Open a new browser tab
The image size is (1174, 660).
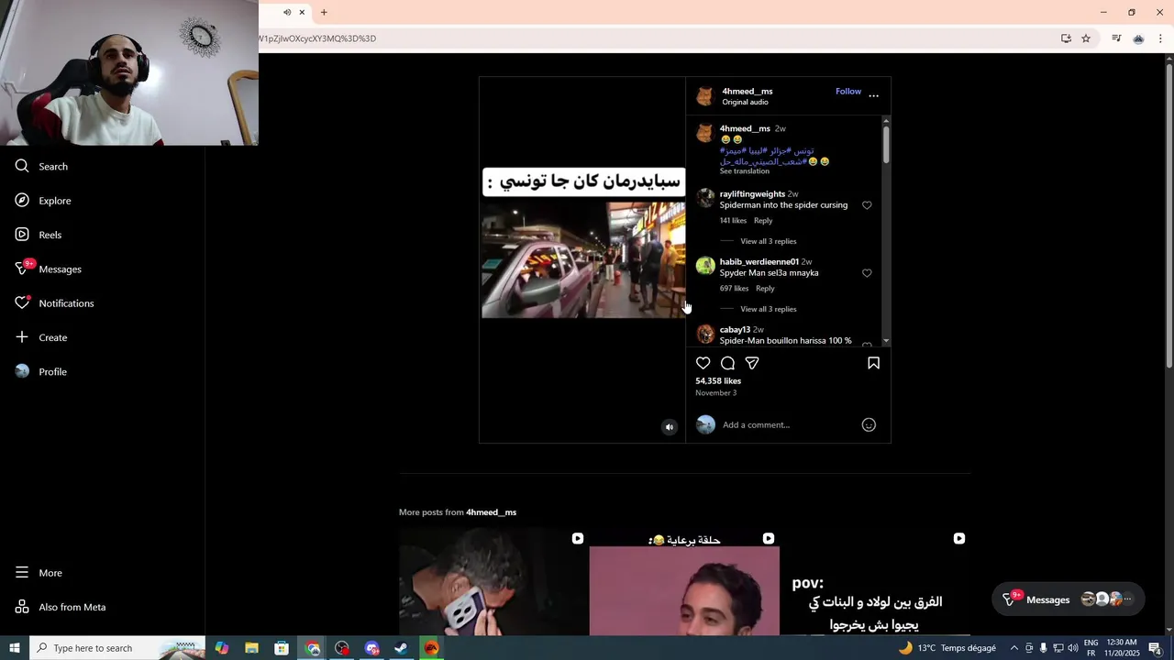click(324, 12)
